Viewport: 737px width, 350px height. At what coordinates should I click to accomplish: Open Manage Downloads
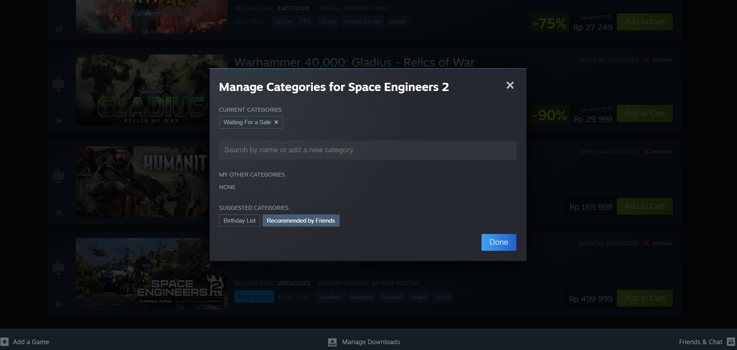pyautogui.click(x=371, y=342)
